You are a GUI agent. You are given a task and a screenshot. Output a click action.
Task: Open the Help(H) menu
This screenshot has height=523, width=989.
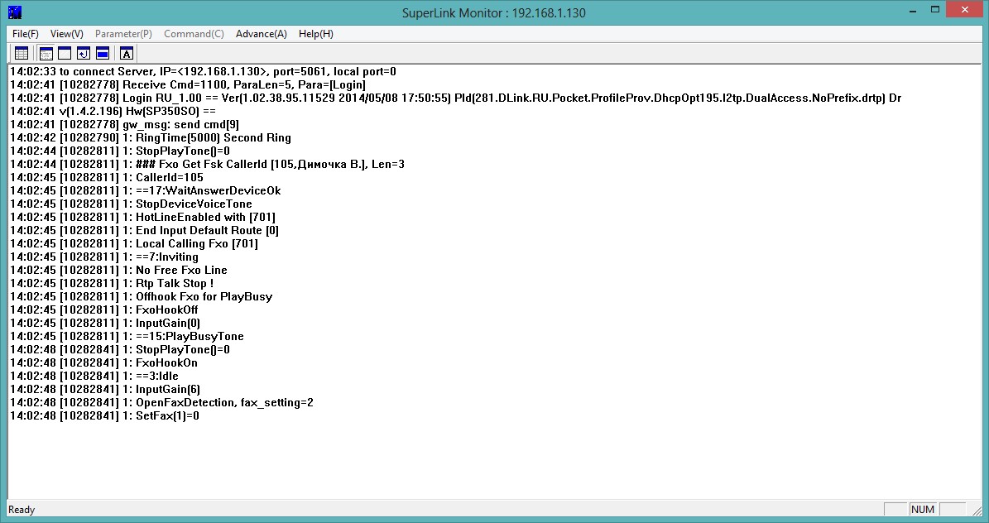tap(316, 33)
